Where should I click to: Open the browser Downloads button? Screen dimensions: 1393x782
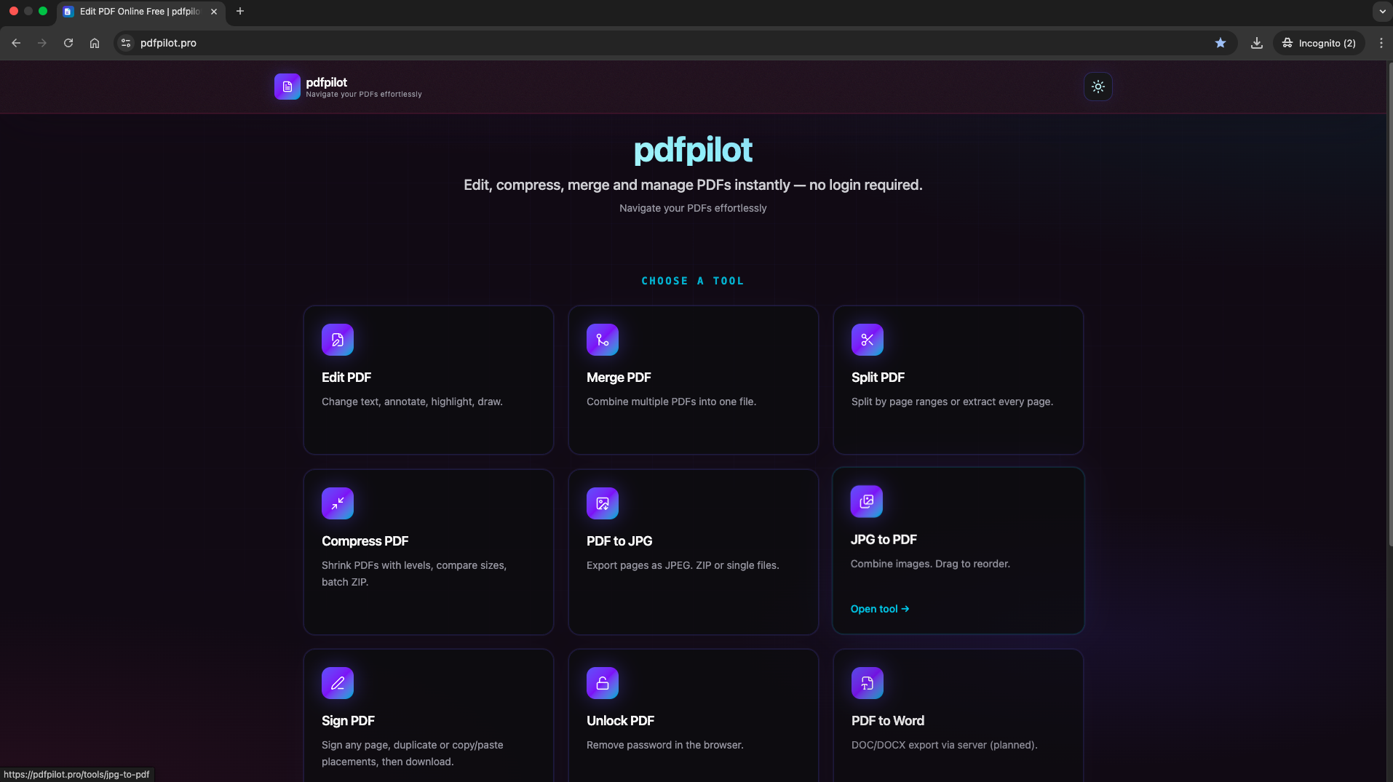pyautogui.click(x=1255, y=43)
